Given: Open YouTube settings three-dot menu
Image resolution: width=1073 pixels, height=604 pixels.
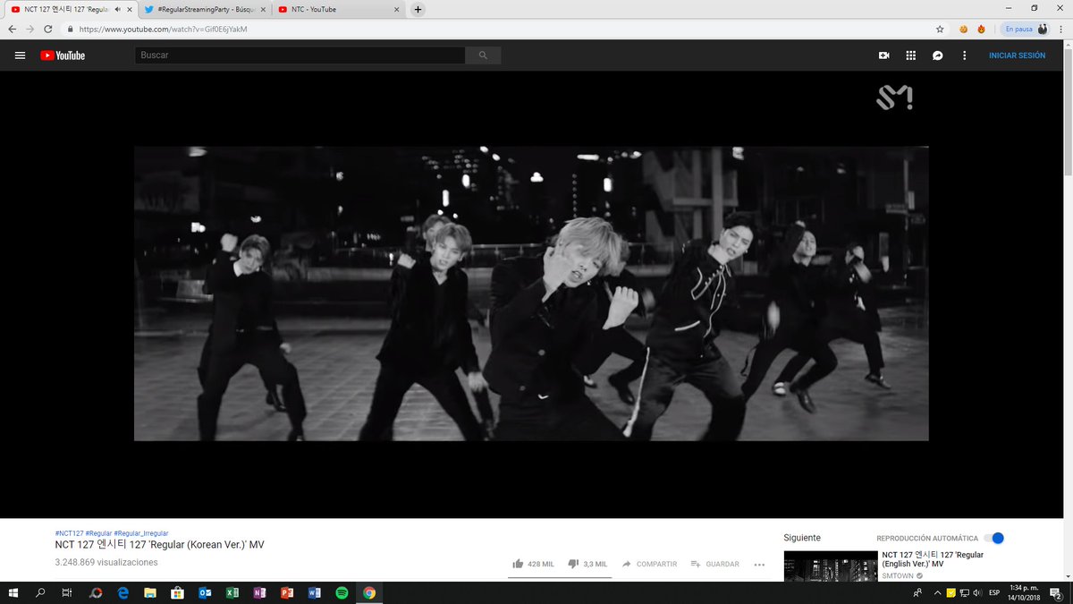Looking at the screenshot, I should (x=964, y=55).
